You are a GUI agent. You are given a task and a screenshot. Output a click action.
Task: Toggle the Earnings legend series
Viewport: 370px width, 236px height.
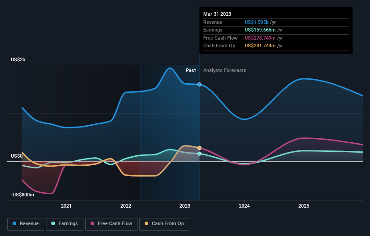coord(64,224)
